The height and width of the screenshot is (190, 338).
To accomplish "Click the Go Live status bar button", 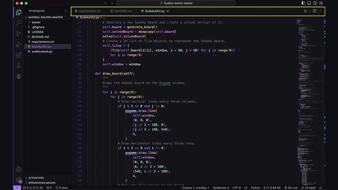I will pos(291,188).
